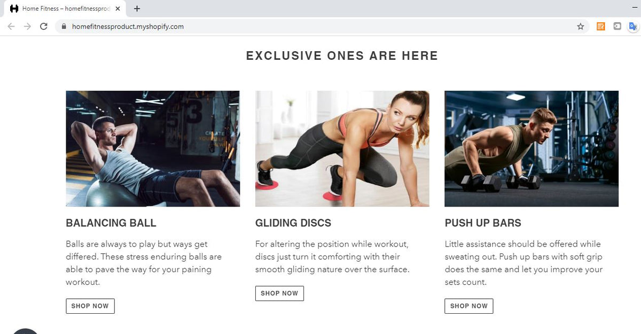Click the Gliding Discs heading
Viewport: 641px width, 334px height.
coord(293,223)
